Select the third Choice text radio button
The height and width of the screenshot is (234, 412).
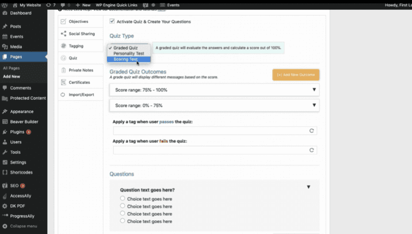click(123, 213)
